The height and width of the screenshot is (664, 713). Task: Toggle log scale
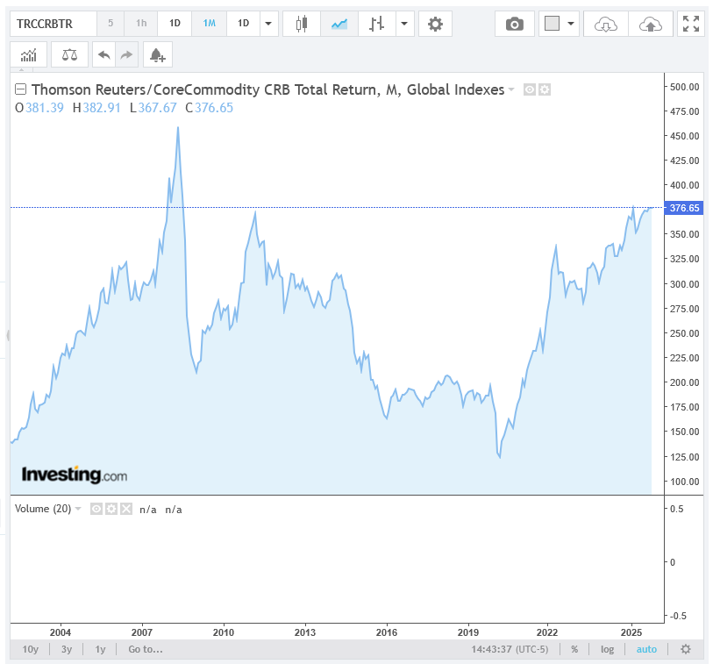pyautogui.click(x=607, y=649)
